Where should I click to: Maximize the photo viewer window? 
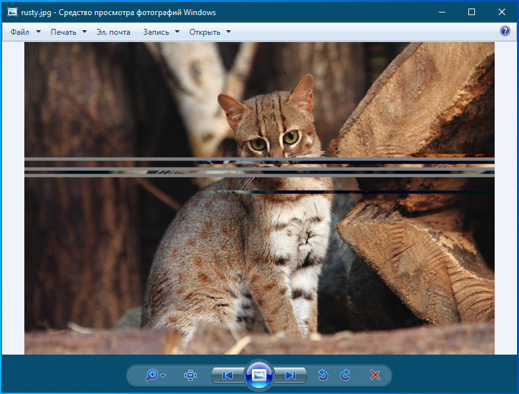pos(472,12)
